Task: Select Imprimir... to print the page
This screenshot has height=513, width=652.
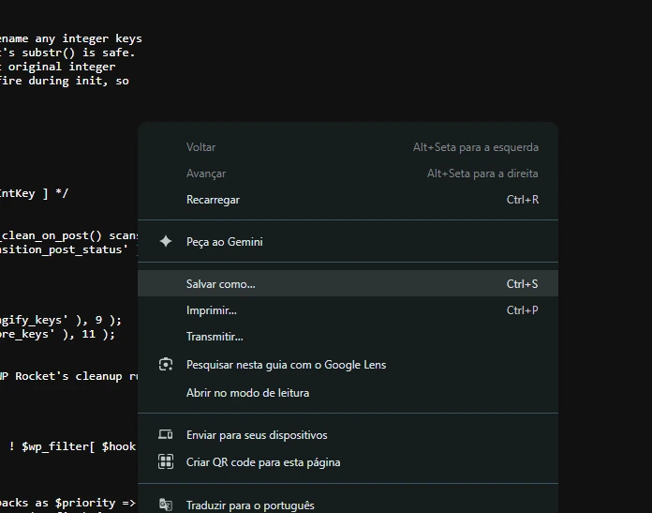Action: (x=348, y=310)
